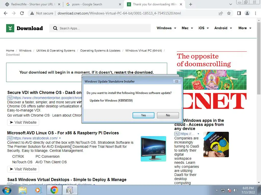Viewport: 261px width, 195px height.
Task: Click the NoTouch OS ad sitelink
Action: (x=22, y=162)
